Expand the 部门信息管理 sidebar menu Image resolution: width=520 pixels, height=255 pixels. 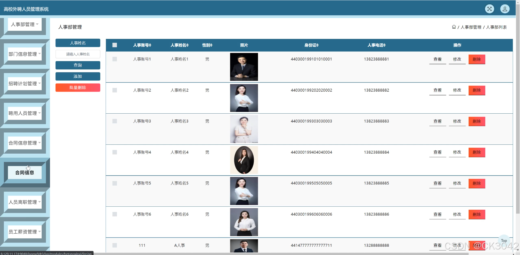pyautogui.click(x=25, y=54)
